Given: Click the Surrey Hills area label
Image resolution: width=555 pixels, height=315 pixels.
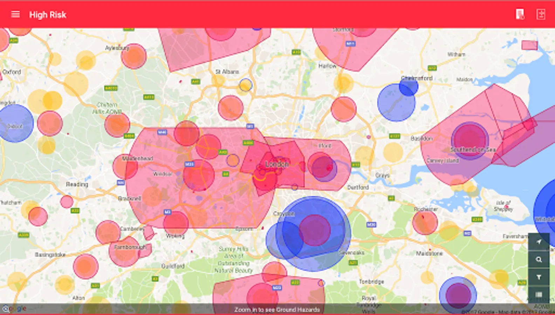Looking at the screenshot, I should pos(234,260).
